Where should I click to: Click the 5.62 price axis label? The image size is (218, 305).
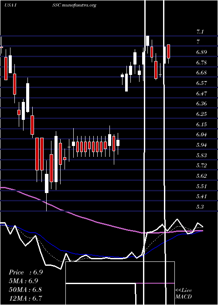tap(201, 176)
